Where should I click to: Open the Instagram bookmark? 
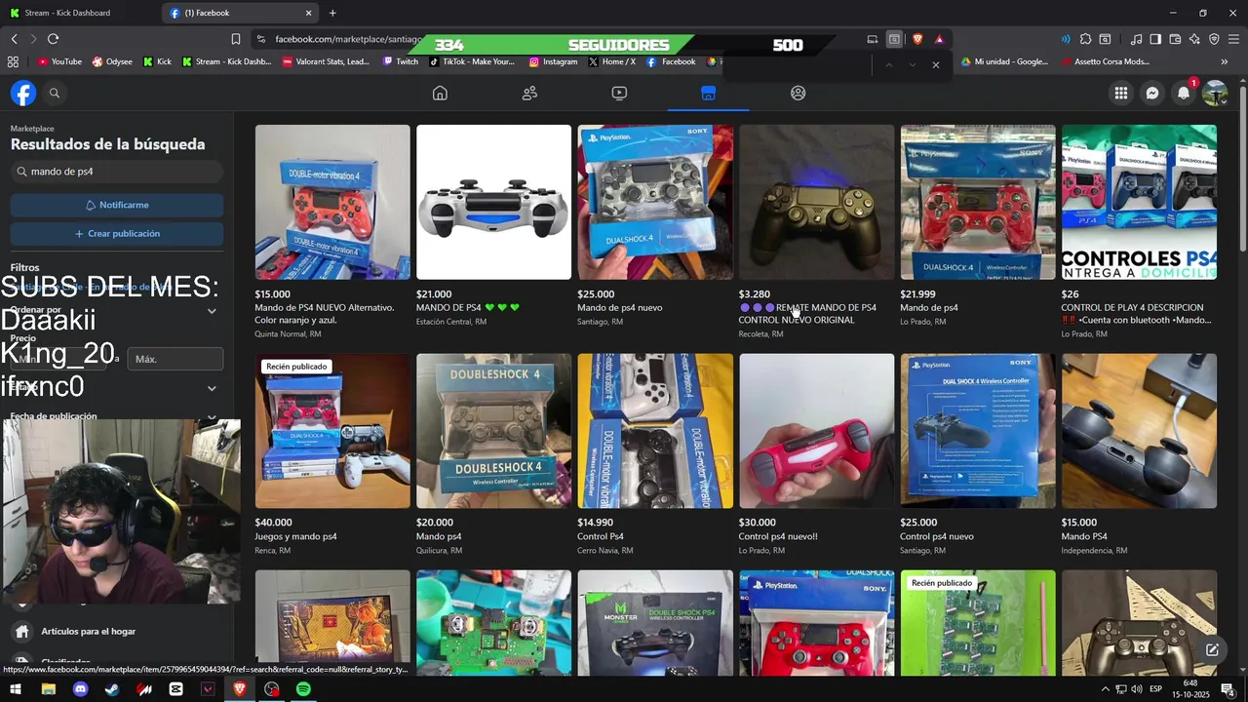(553, 61)
